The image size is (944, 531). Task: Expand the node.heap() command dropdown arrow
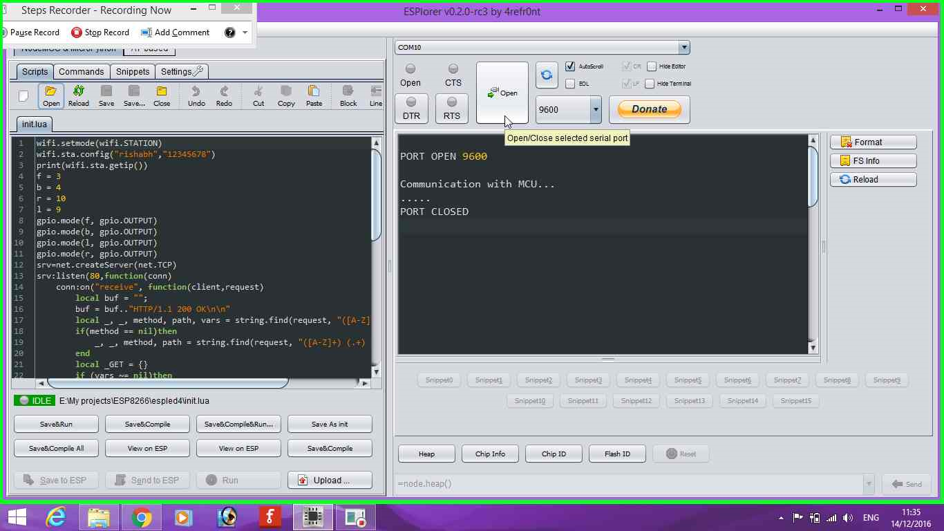(x=869, y=484)
